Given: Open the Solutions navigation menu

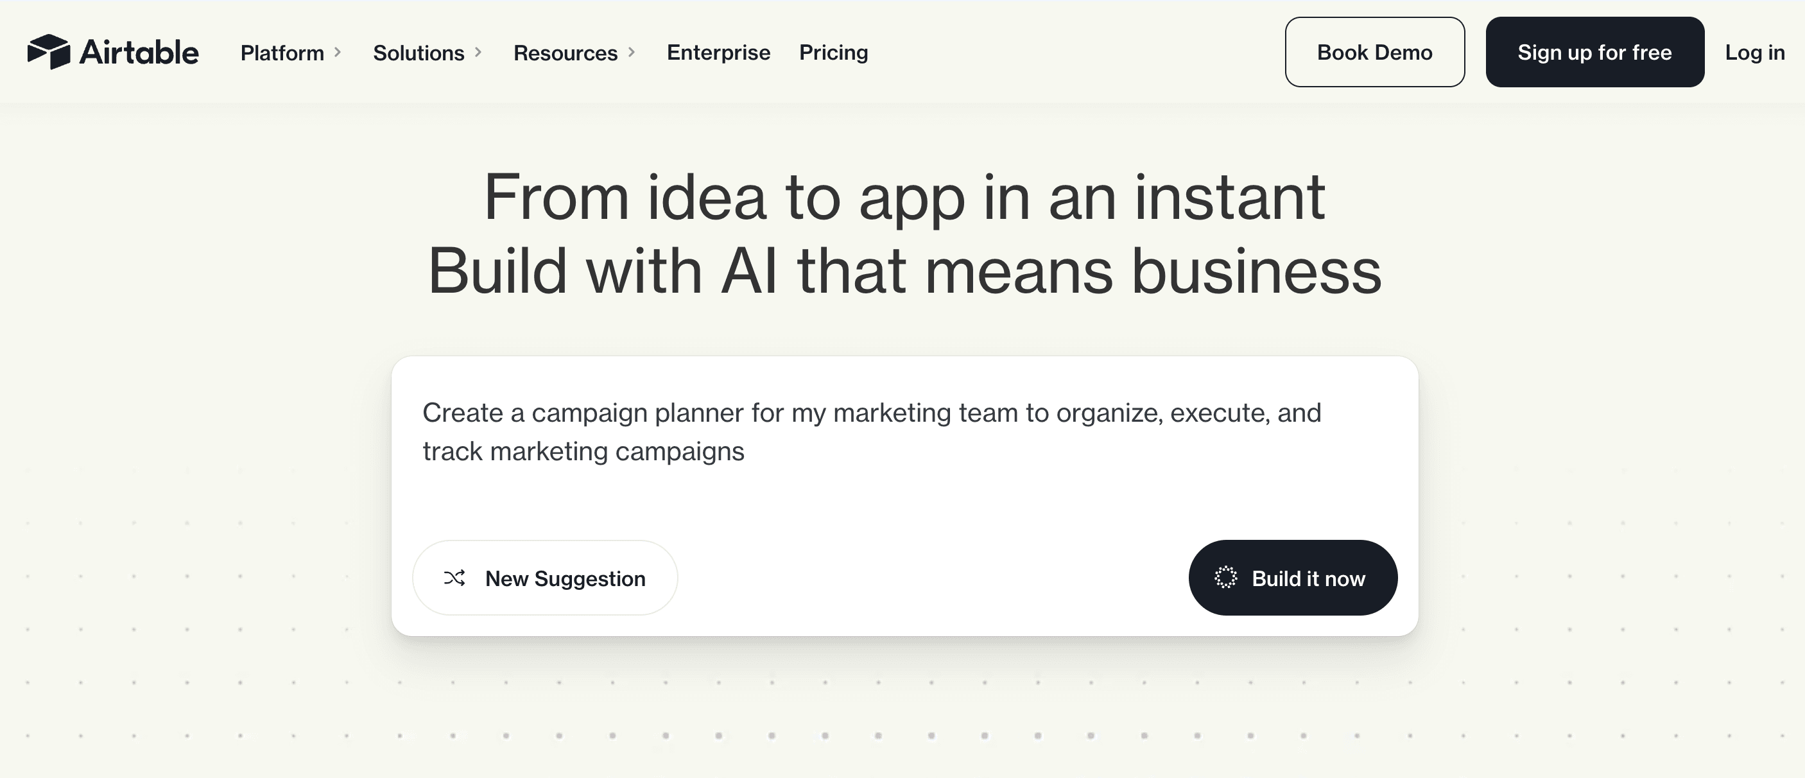Looking at the screenshot, I should [x=419, y=53].
